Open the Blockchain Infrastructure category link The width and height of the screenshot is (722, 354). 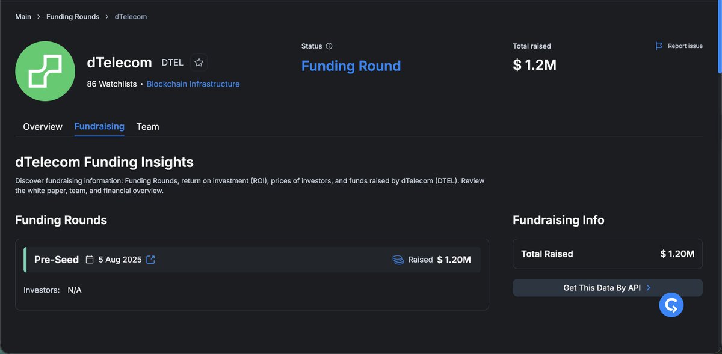(193, 84)
